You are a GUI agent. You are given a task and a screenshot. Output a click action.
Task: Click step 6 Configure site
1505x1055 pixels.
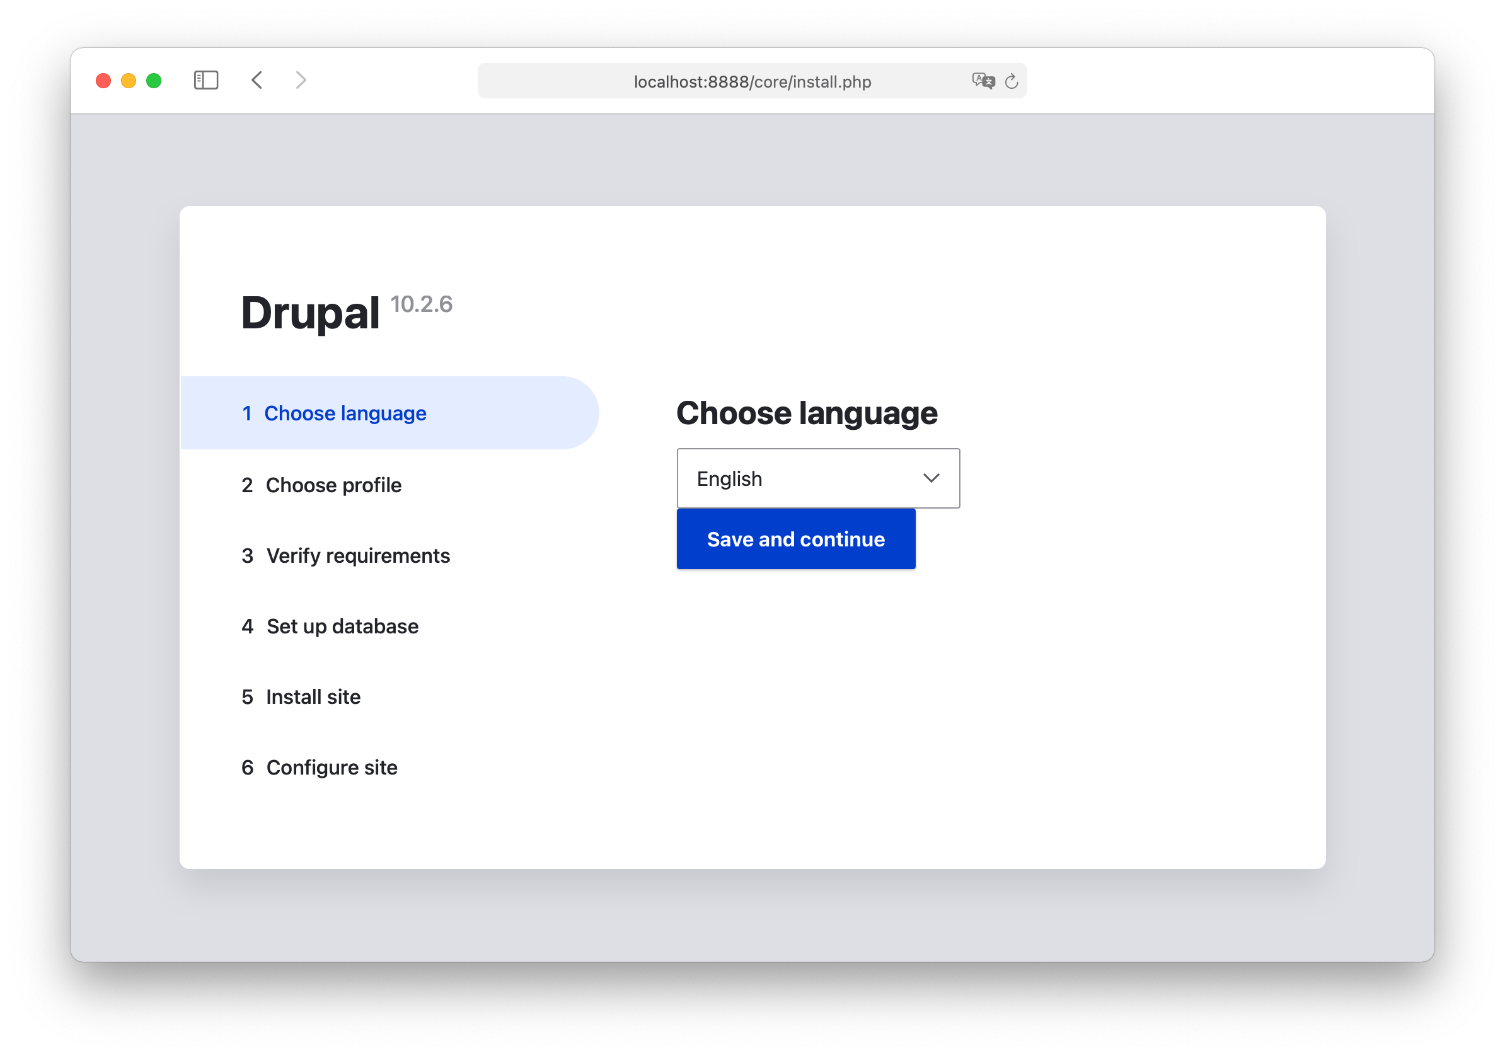tap(331, 768)
